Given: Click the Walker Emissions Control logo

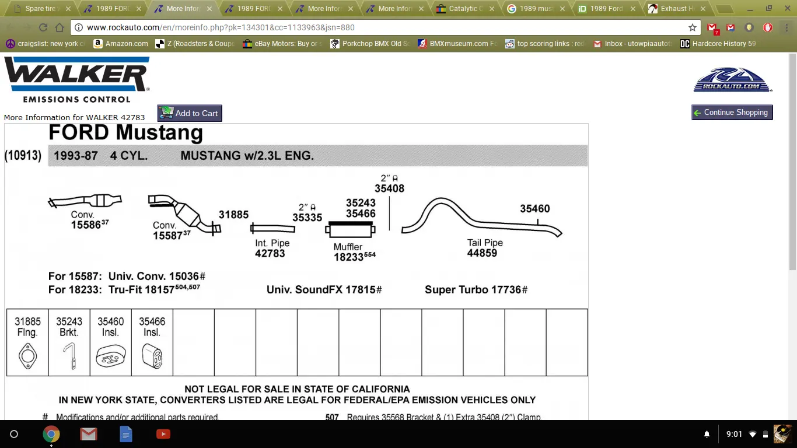Looking at the screenshot, I should coord(77,80).
